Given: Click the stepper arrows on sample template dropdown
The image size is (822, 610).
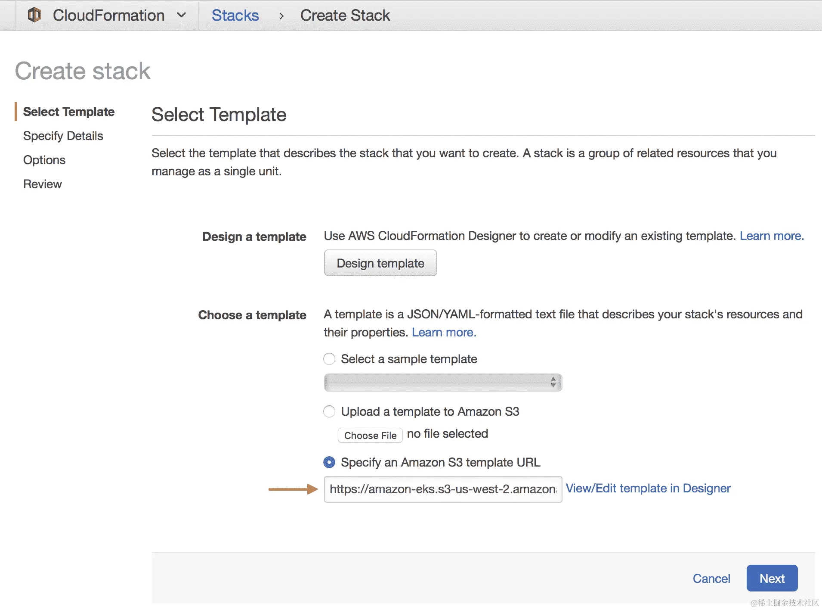Looking at the screenshot, I should pyautogui.click(x=553, y=383).
